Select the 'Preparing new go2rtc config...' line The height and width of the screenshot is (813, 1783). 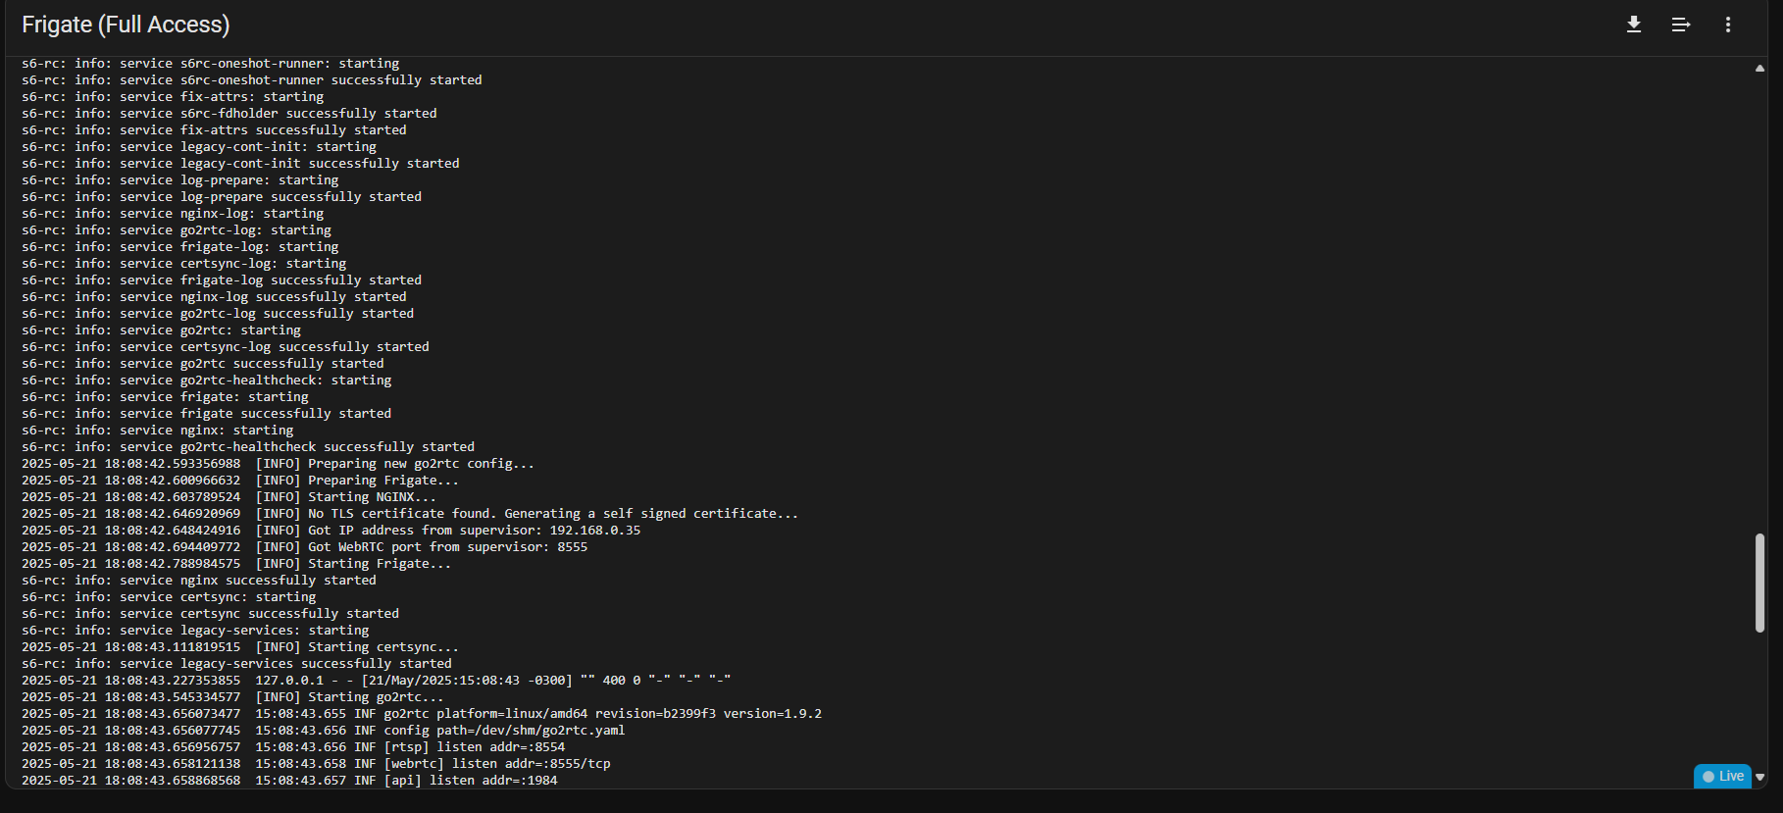click(278, 464)
